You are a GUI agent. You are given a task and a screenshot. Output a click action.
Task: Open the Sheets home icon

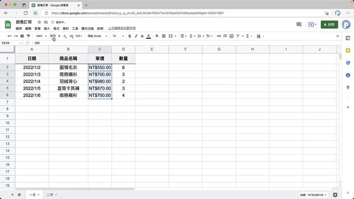[x=8, y=24]
